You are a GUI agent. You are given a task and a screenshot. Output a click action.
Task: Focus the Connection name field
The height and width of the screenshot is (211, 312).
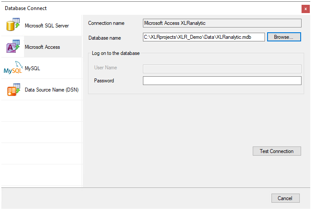222,23
